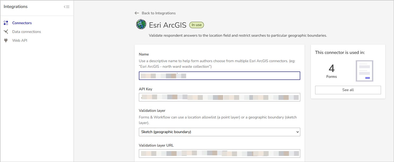Click inside the Name input field
394x162 pixels.
click(219, 76)
